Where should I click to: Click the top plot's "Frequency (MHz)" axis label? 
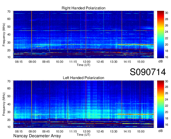4,34
